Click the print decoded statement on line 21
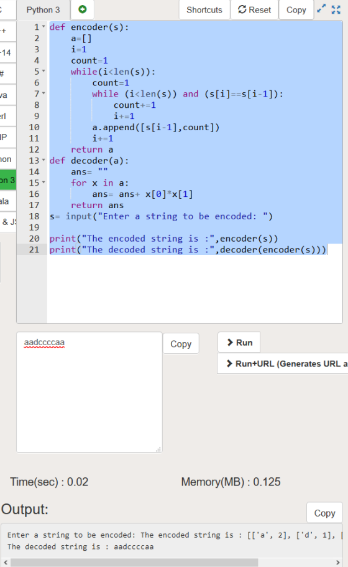The height and width of the screenshot is (567, 348). (x=188, y=249)
